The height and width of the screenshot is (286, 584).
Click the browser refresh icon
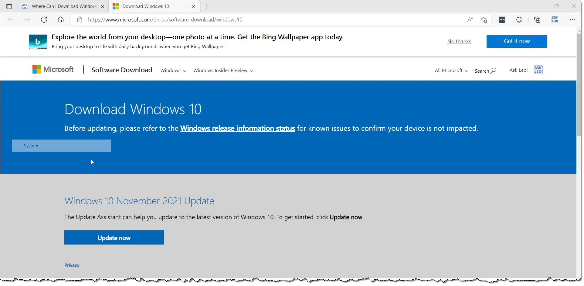pyautogui.click(x=44, y=20)
